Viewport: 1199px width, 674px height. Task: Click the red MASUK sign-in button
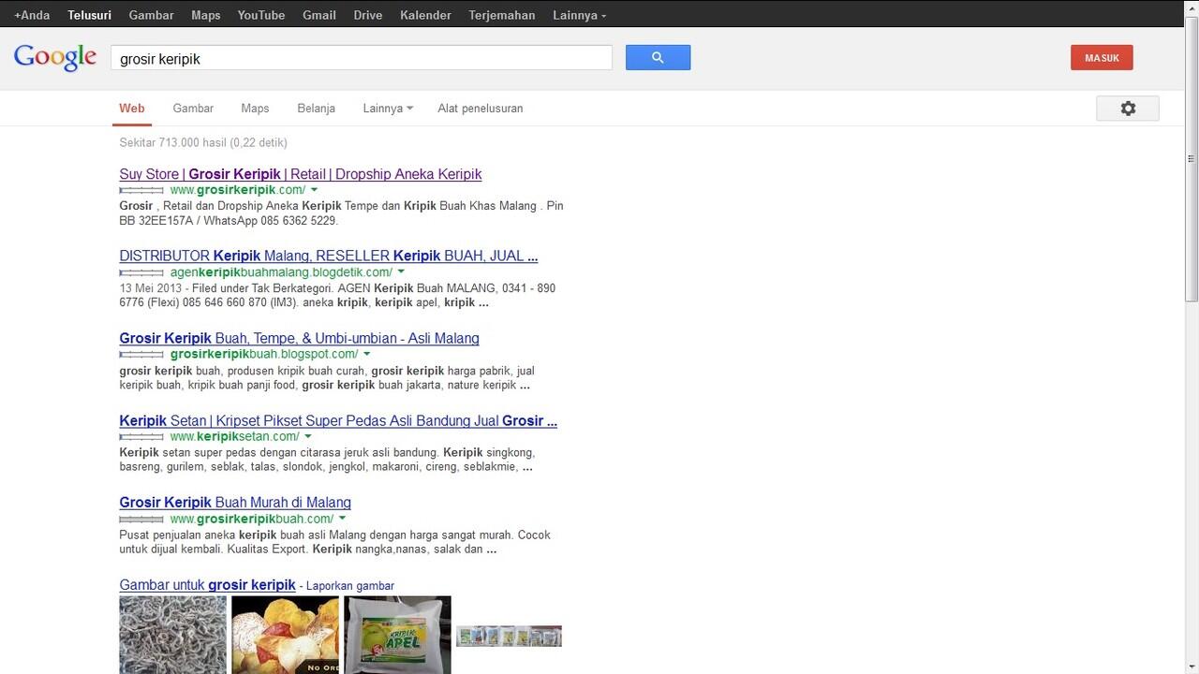point(1102,58)
